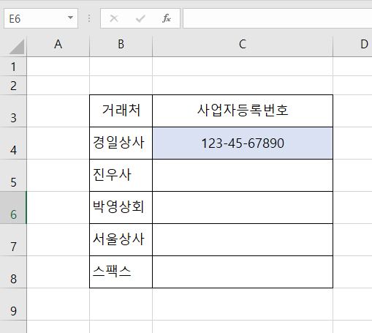
Task: Open the Name Box dropdown arrow
Action: pos(70,18)
